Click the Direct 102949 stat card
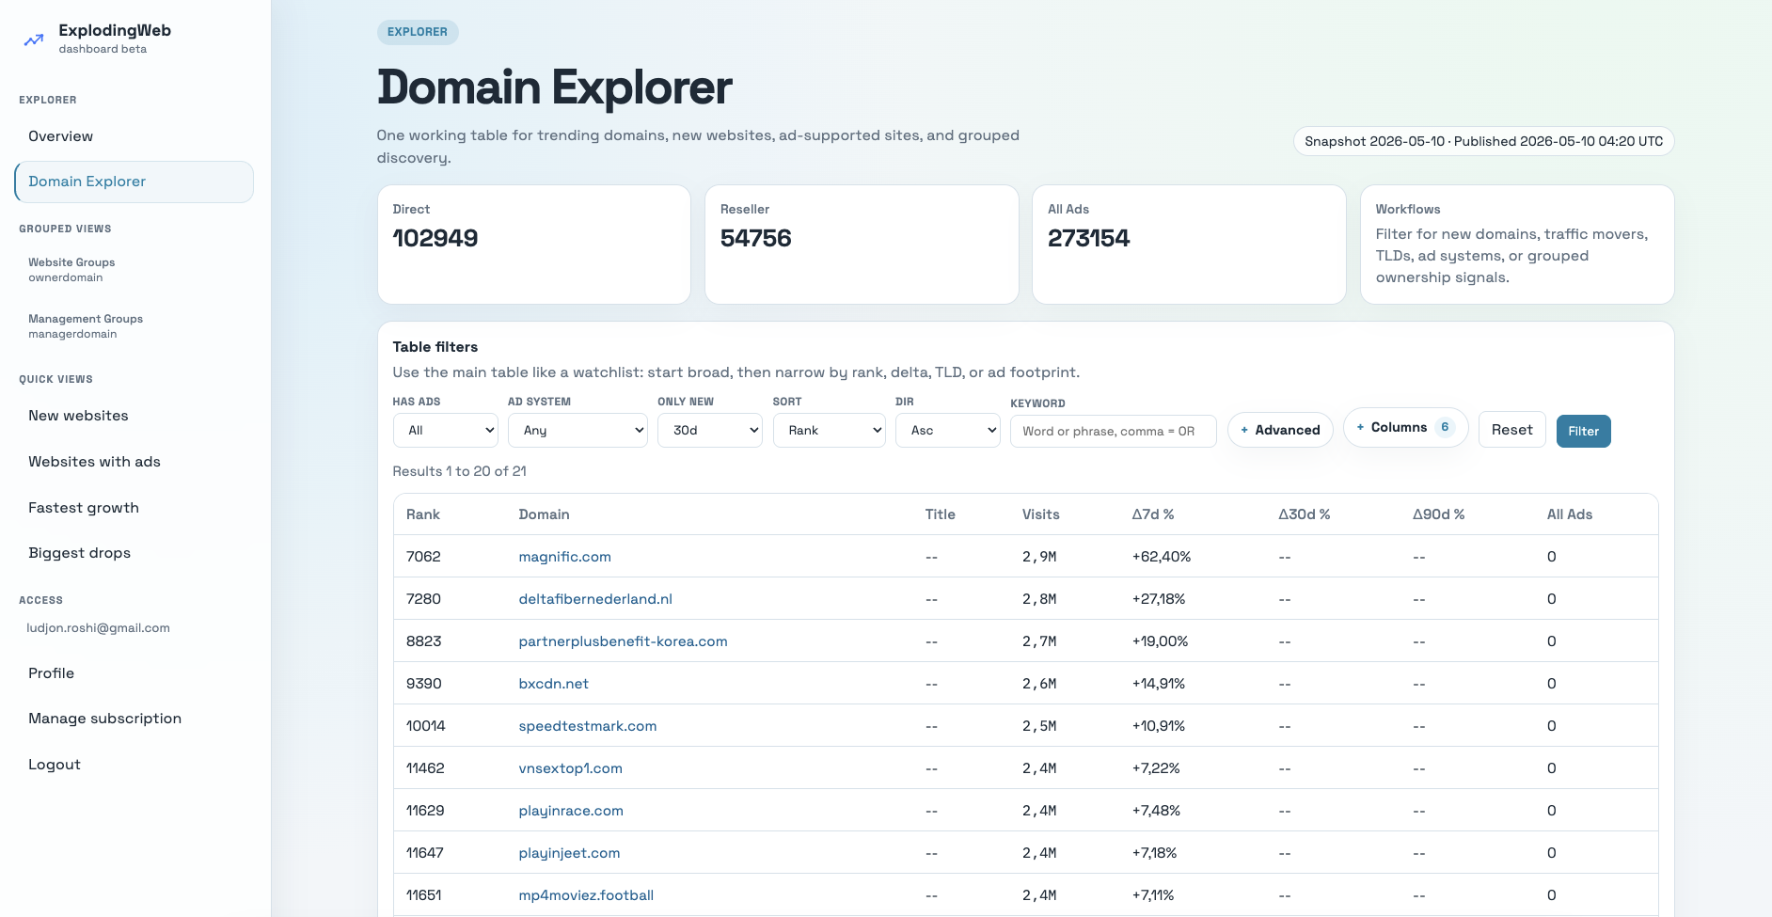 (534, 245)
